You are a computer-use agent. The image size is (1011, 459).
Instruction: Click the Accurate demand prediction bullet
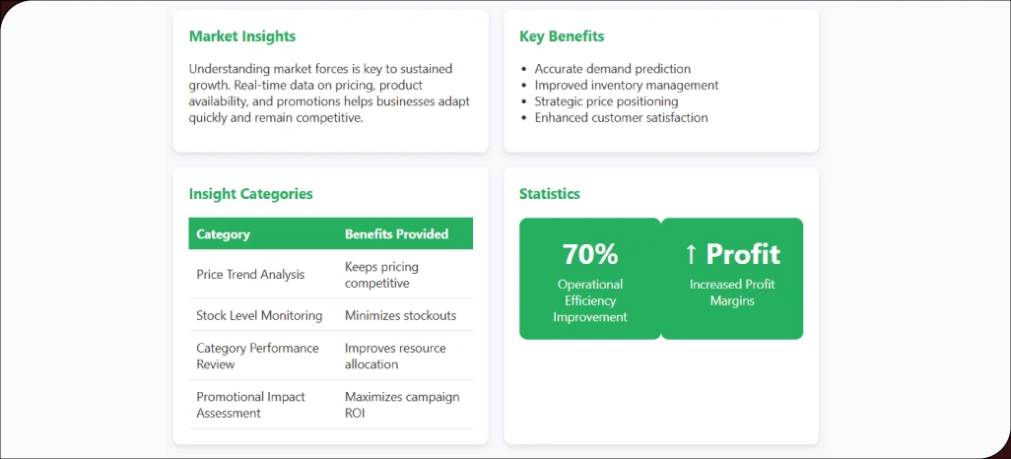612,69
